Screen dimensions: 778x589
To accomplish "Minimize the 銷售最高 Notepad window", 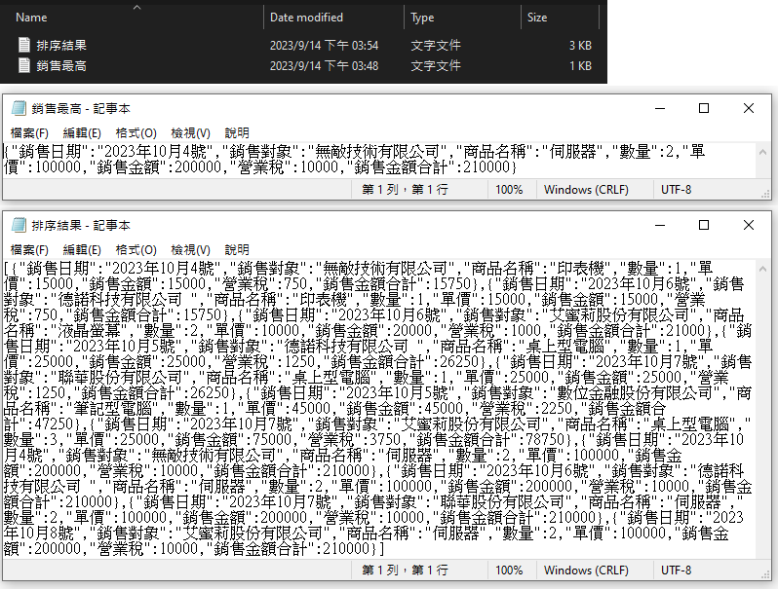I will coord(660,108).
